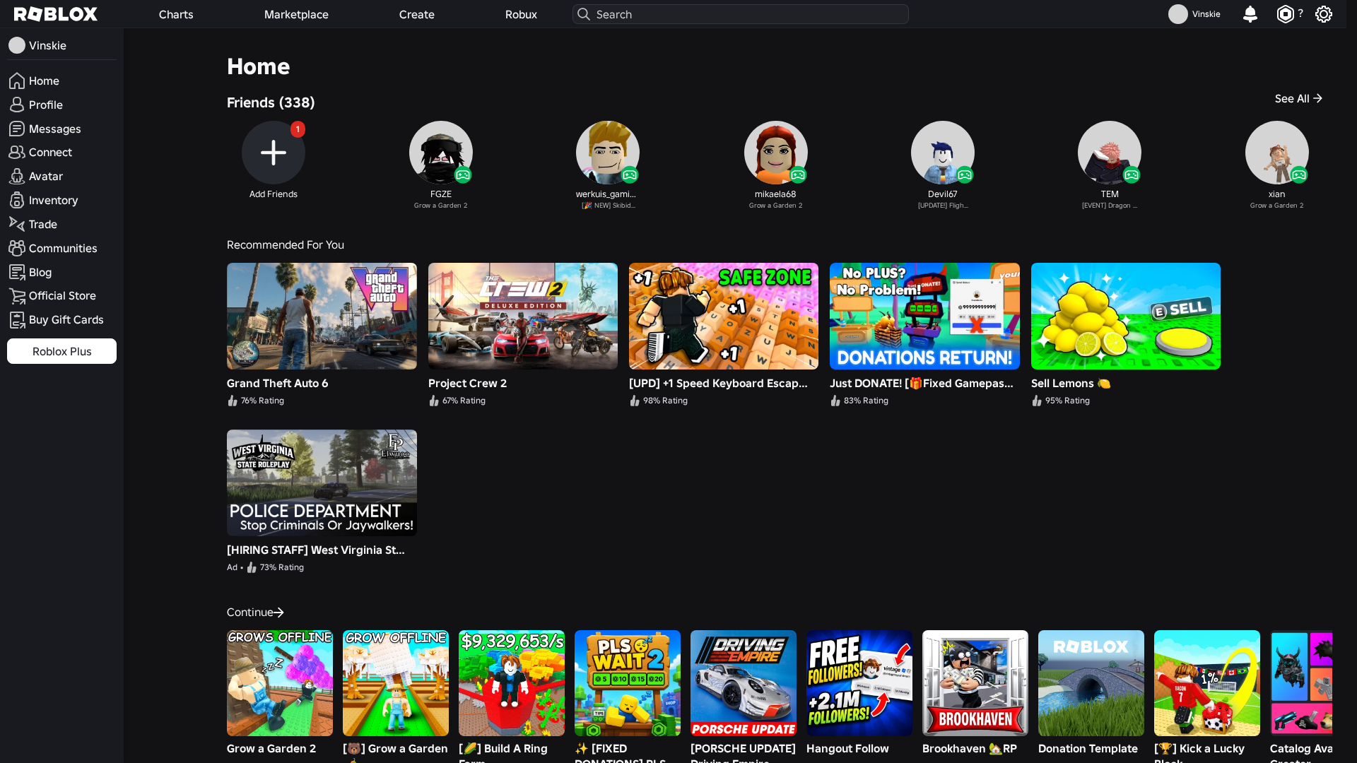Screen dimensions: 1357x763
Task: Open Connect from the sidebar
Action: pos(40,152)
